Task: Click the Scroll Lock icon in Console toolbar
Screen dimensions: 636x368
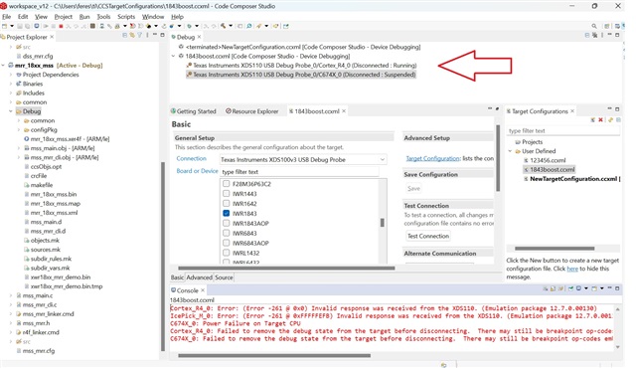Action: pyautogui.click(x=554, y=288)
